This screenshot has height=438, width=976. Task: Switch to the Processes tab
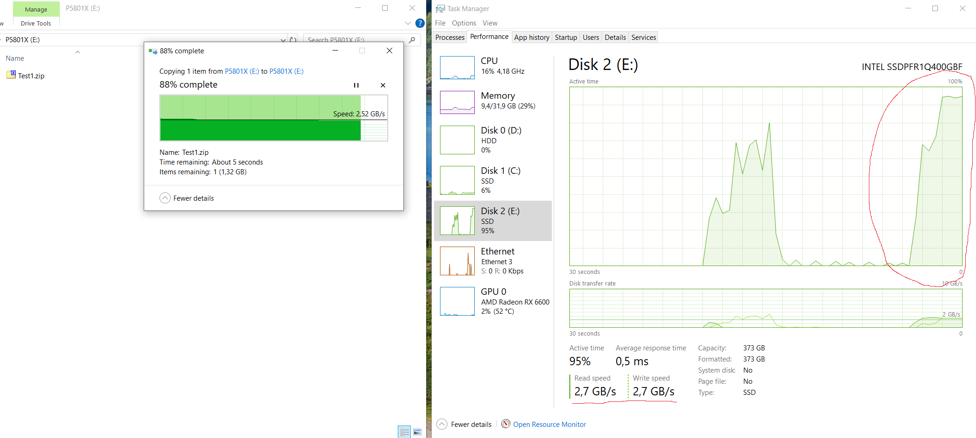click(x=450, y=38)
